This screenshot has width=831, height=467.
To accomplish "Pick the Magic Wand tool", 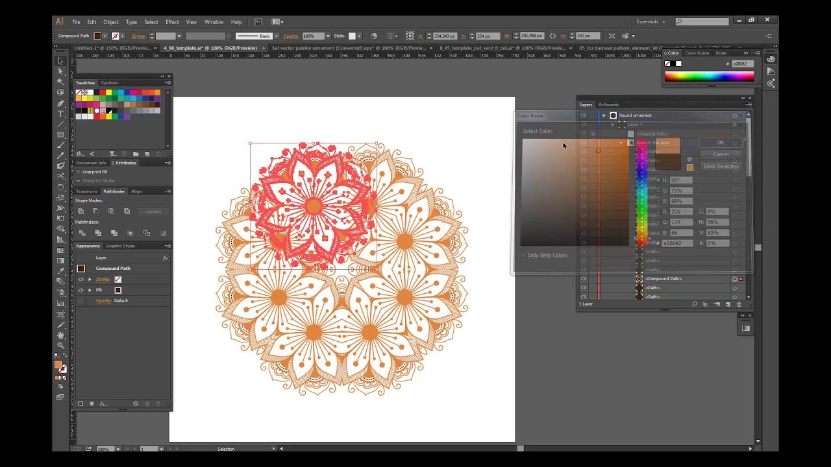I will (61, 82).
